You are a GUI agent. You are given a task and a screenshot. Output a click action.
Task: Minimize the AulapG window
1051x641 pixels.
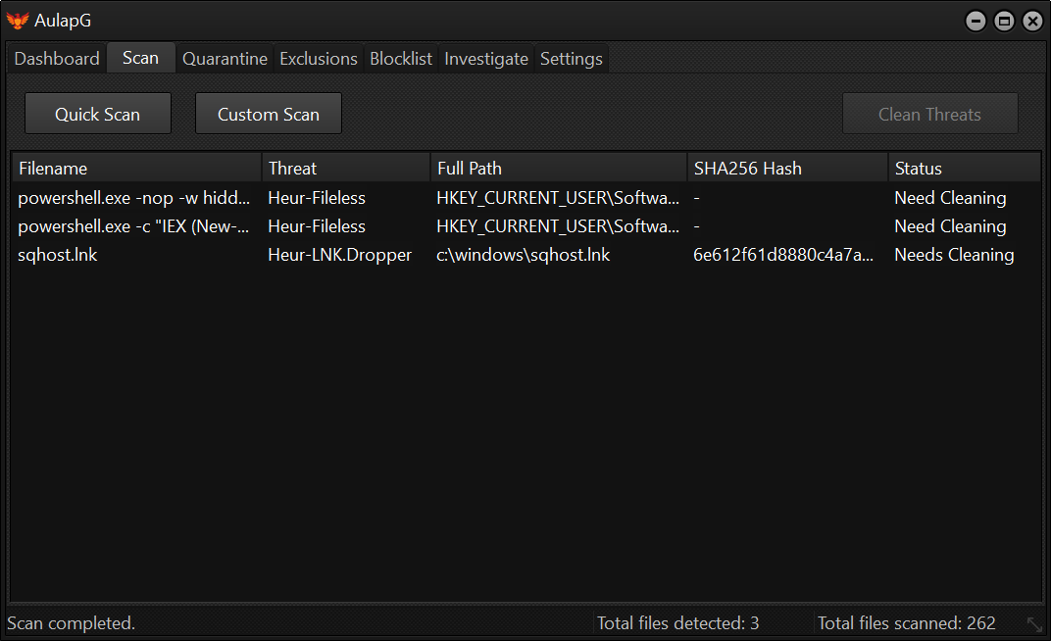coord(976,22)
